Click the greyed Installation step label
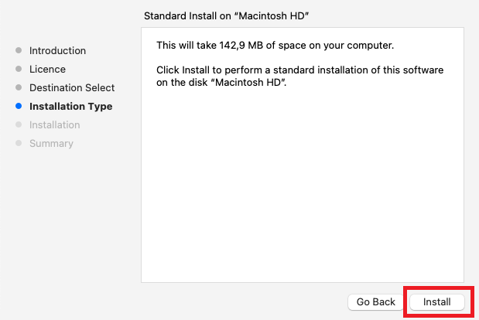479x320 pixels. coord(54,125)
